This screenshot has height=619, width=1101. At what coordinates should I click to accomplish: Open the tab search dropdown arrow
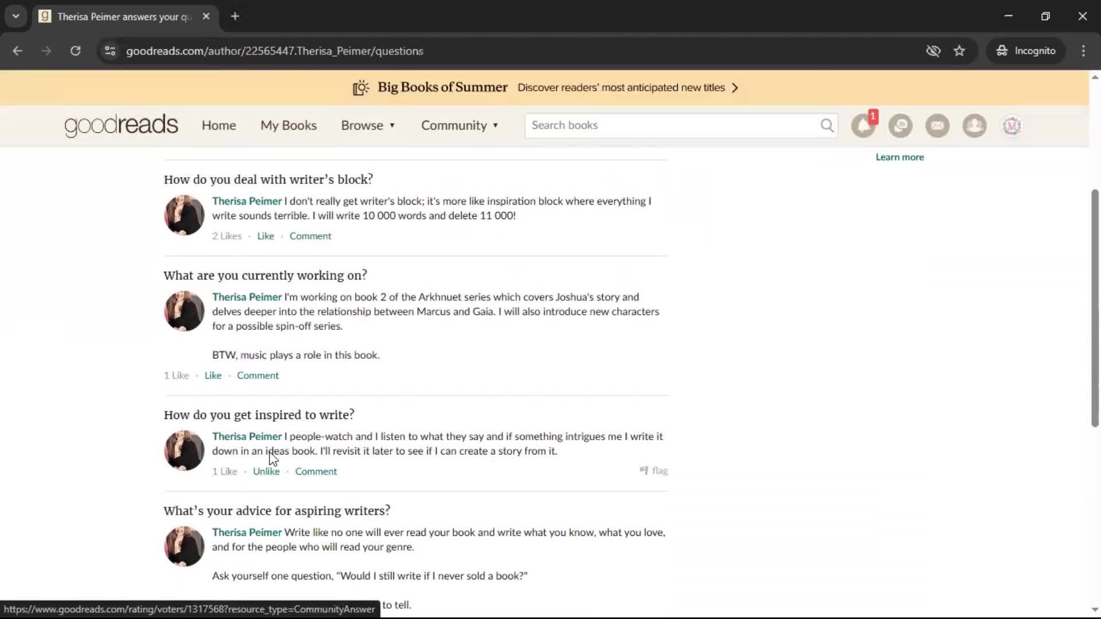16,17
